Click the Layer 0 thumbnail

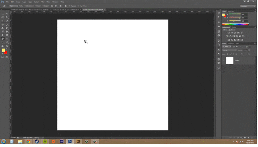[x=230, y=60]
